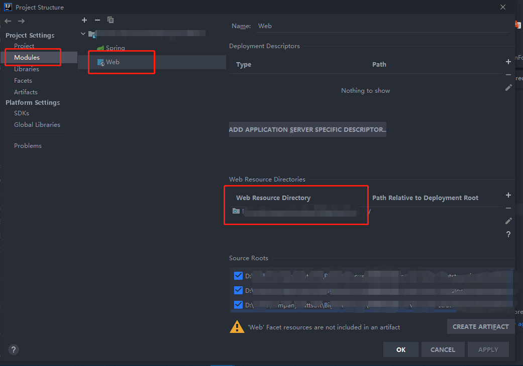Click the Type column header
This screenshot has width=523, height=366.
point(244,65)
